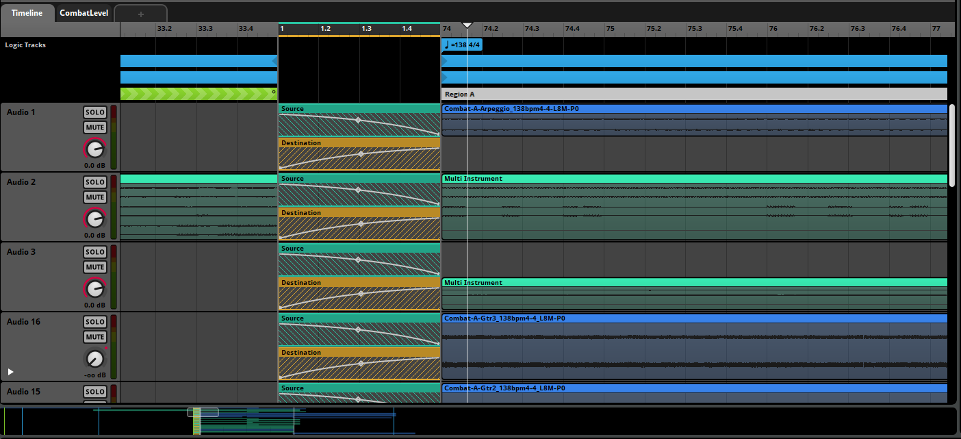Viewport: 961px width, 439px height.
Task: Click the vertical track scrollbar
Action: tap(952, 145)
